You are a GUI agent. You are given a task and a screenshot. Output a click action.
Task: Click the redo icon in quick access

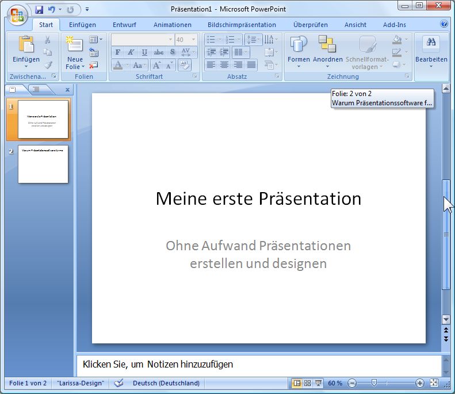[x=70, y=10]
